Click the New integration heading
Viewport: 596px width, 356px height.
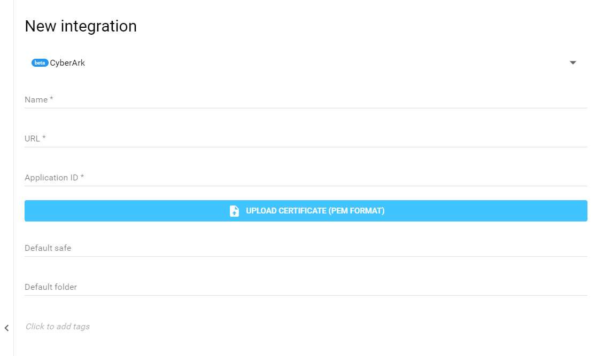81,26
